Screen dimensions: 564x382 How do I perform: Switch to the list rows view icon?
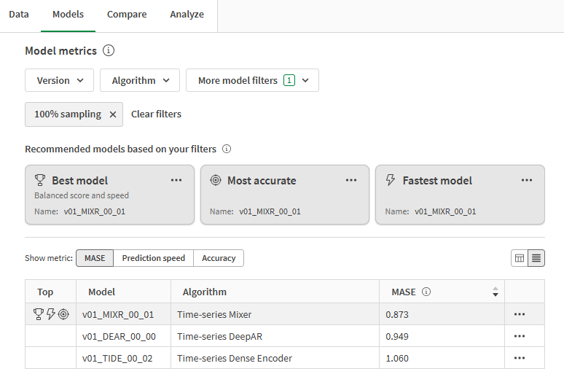pyautogui.click(x=536, y=258)
